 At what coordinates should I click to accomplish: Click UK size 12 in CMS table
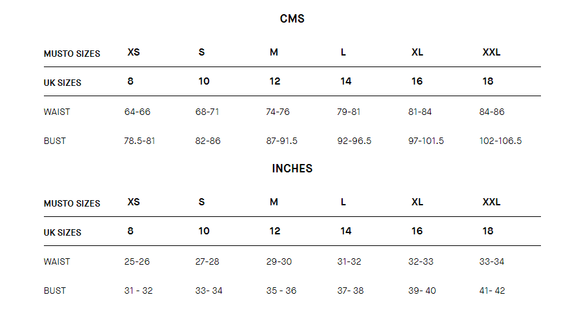point(274,81)
